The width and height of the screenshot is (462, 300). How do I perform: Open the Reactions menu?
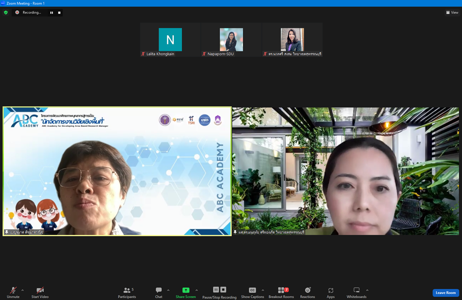[x=308, y=291]
